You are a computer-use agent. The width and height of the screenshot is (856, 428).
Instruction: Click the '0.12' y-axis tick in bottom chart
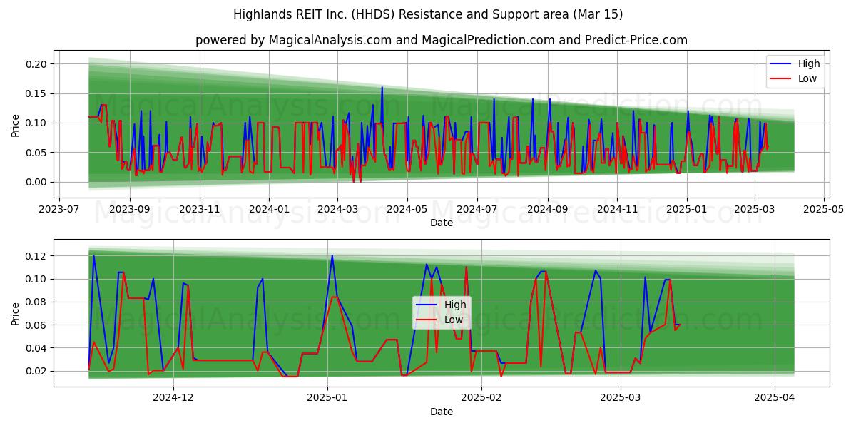click(x=37, y=256)
